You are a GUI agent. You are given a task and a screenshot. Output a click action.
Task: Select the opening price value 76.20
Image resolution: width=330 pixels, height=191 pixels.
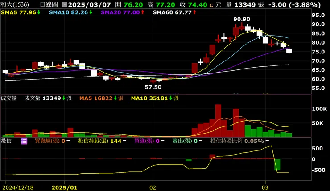(133, 4)
